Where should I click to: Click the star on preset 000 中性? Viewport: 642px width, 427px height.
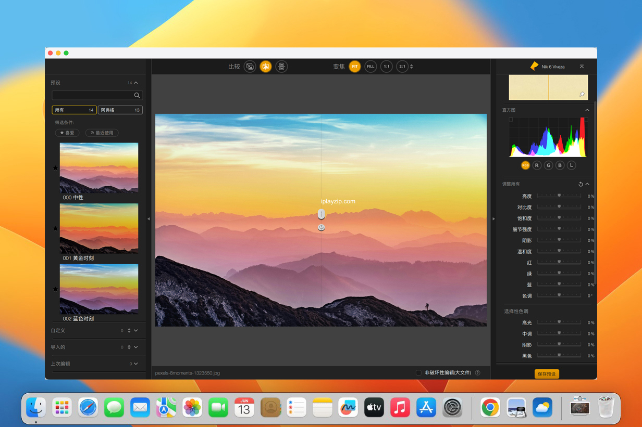(x=55, y=167)
